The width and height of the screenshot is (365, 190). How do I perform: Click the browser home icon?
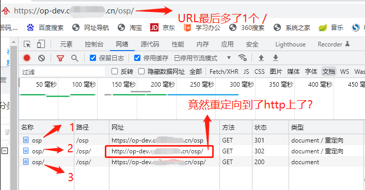click(x=6, y=11)
